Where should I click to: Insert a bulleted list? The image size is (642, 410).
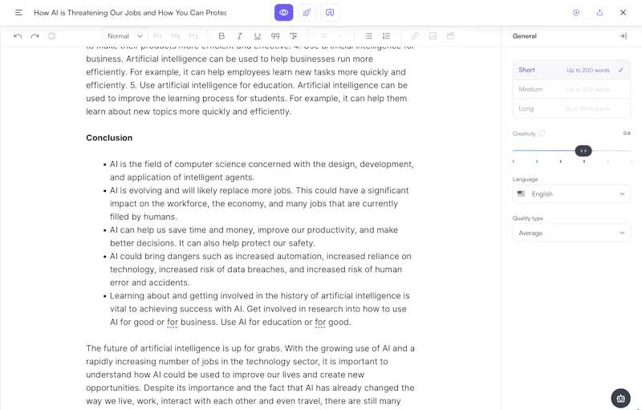tap(368, 36)
